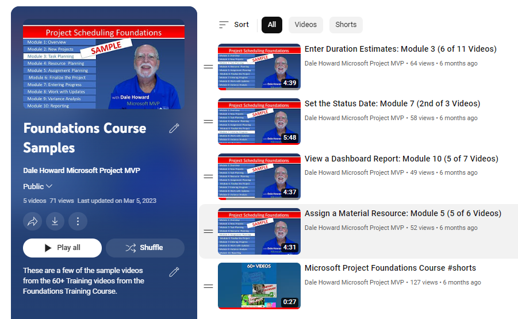The image size is (518, 319).
Task: Grab the reorder handle for Assign a Material Resource
Action: click(208, 232)
